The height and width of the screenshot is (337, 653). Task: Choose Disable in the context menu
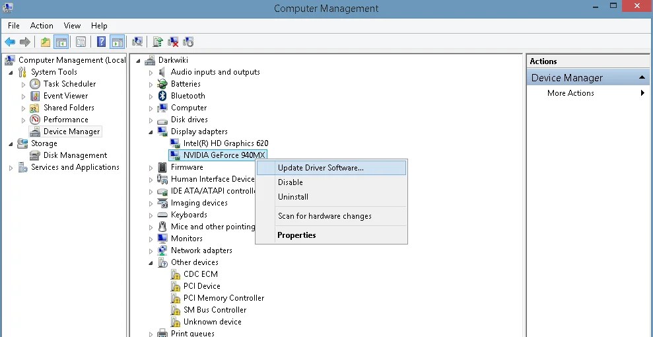tap(331, 182)
